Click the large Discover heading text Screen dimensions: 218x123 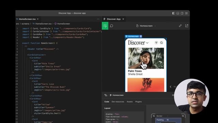[x=136, y=43]
